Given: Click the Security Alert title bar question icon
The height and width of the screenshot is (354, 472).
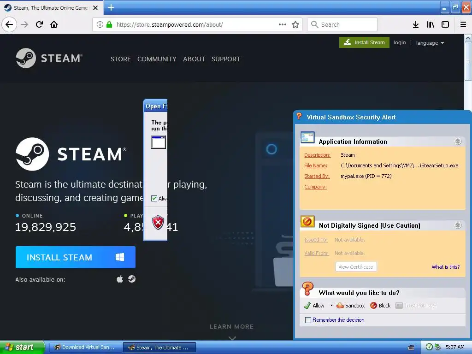Looking at the screenshot, I should pyautogui.click(x=299, y=116).
